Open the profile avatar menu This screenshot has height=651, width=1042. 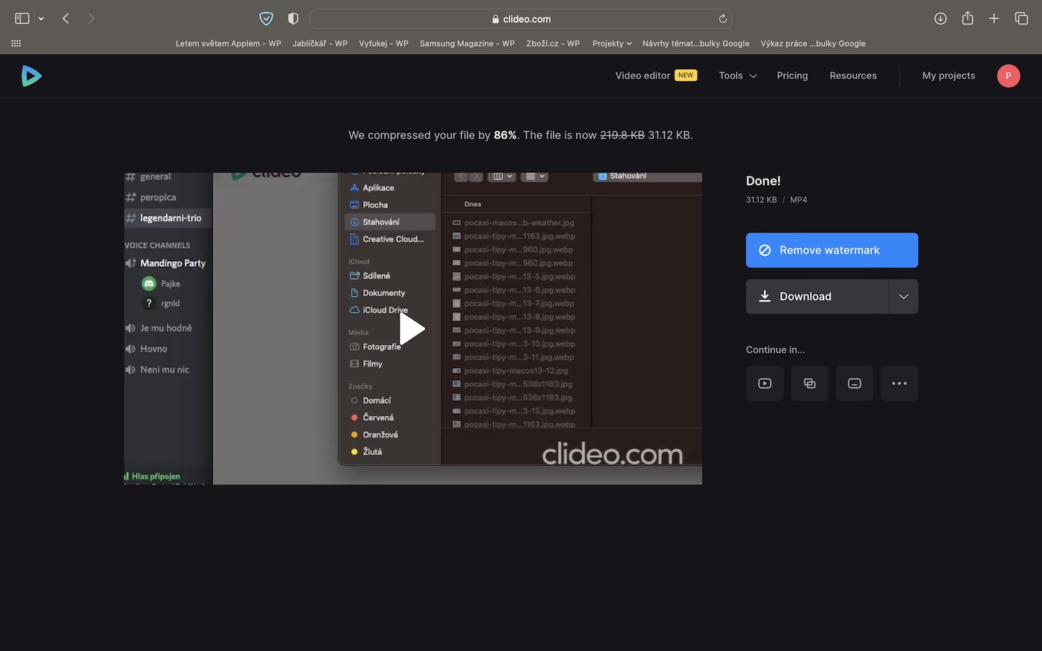pyautogui.click(x=1009, y=76)
